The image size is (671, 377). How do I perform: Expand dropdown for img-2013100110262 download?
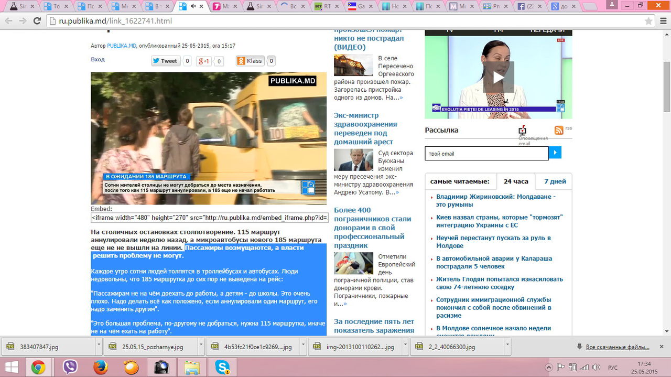pos(405,347)
